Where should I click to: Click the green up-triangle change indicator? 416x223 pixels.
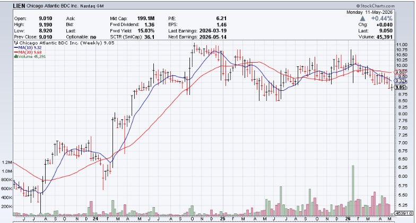coord(363,19)
